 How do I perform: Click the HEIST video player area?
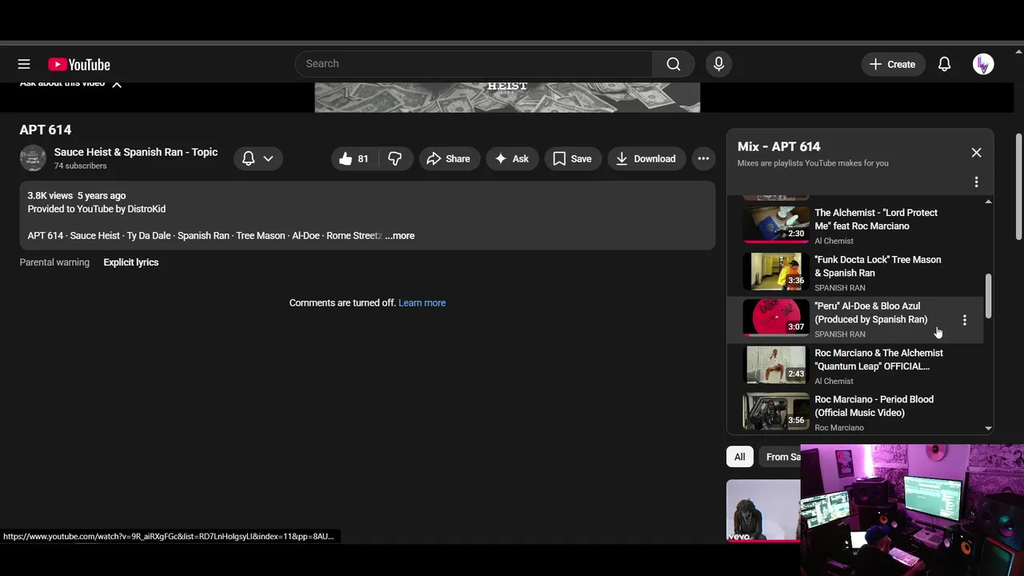[507, 97]
